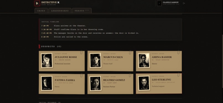
Task: Open Julianne Rossi suspect card
Action: 62,61
